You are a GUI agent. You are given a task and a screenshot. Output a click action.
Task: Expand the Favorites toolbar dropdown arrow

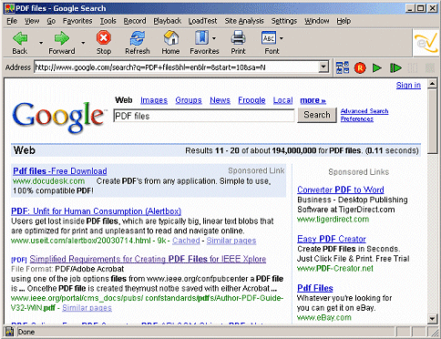point(214,38)
